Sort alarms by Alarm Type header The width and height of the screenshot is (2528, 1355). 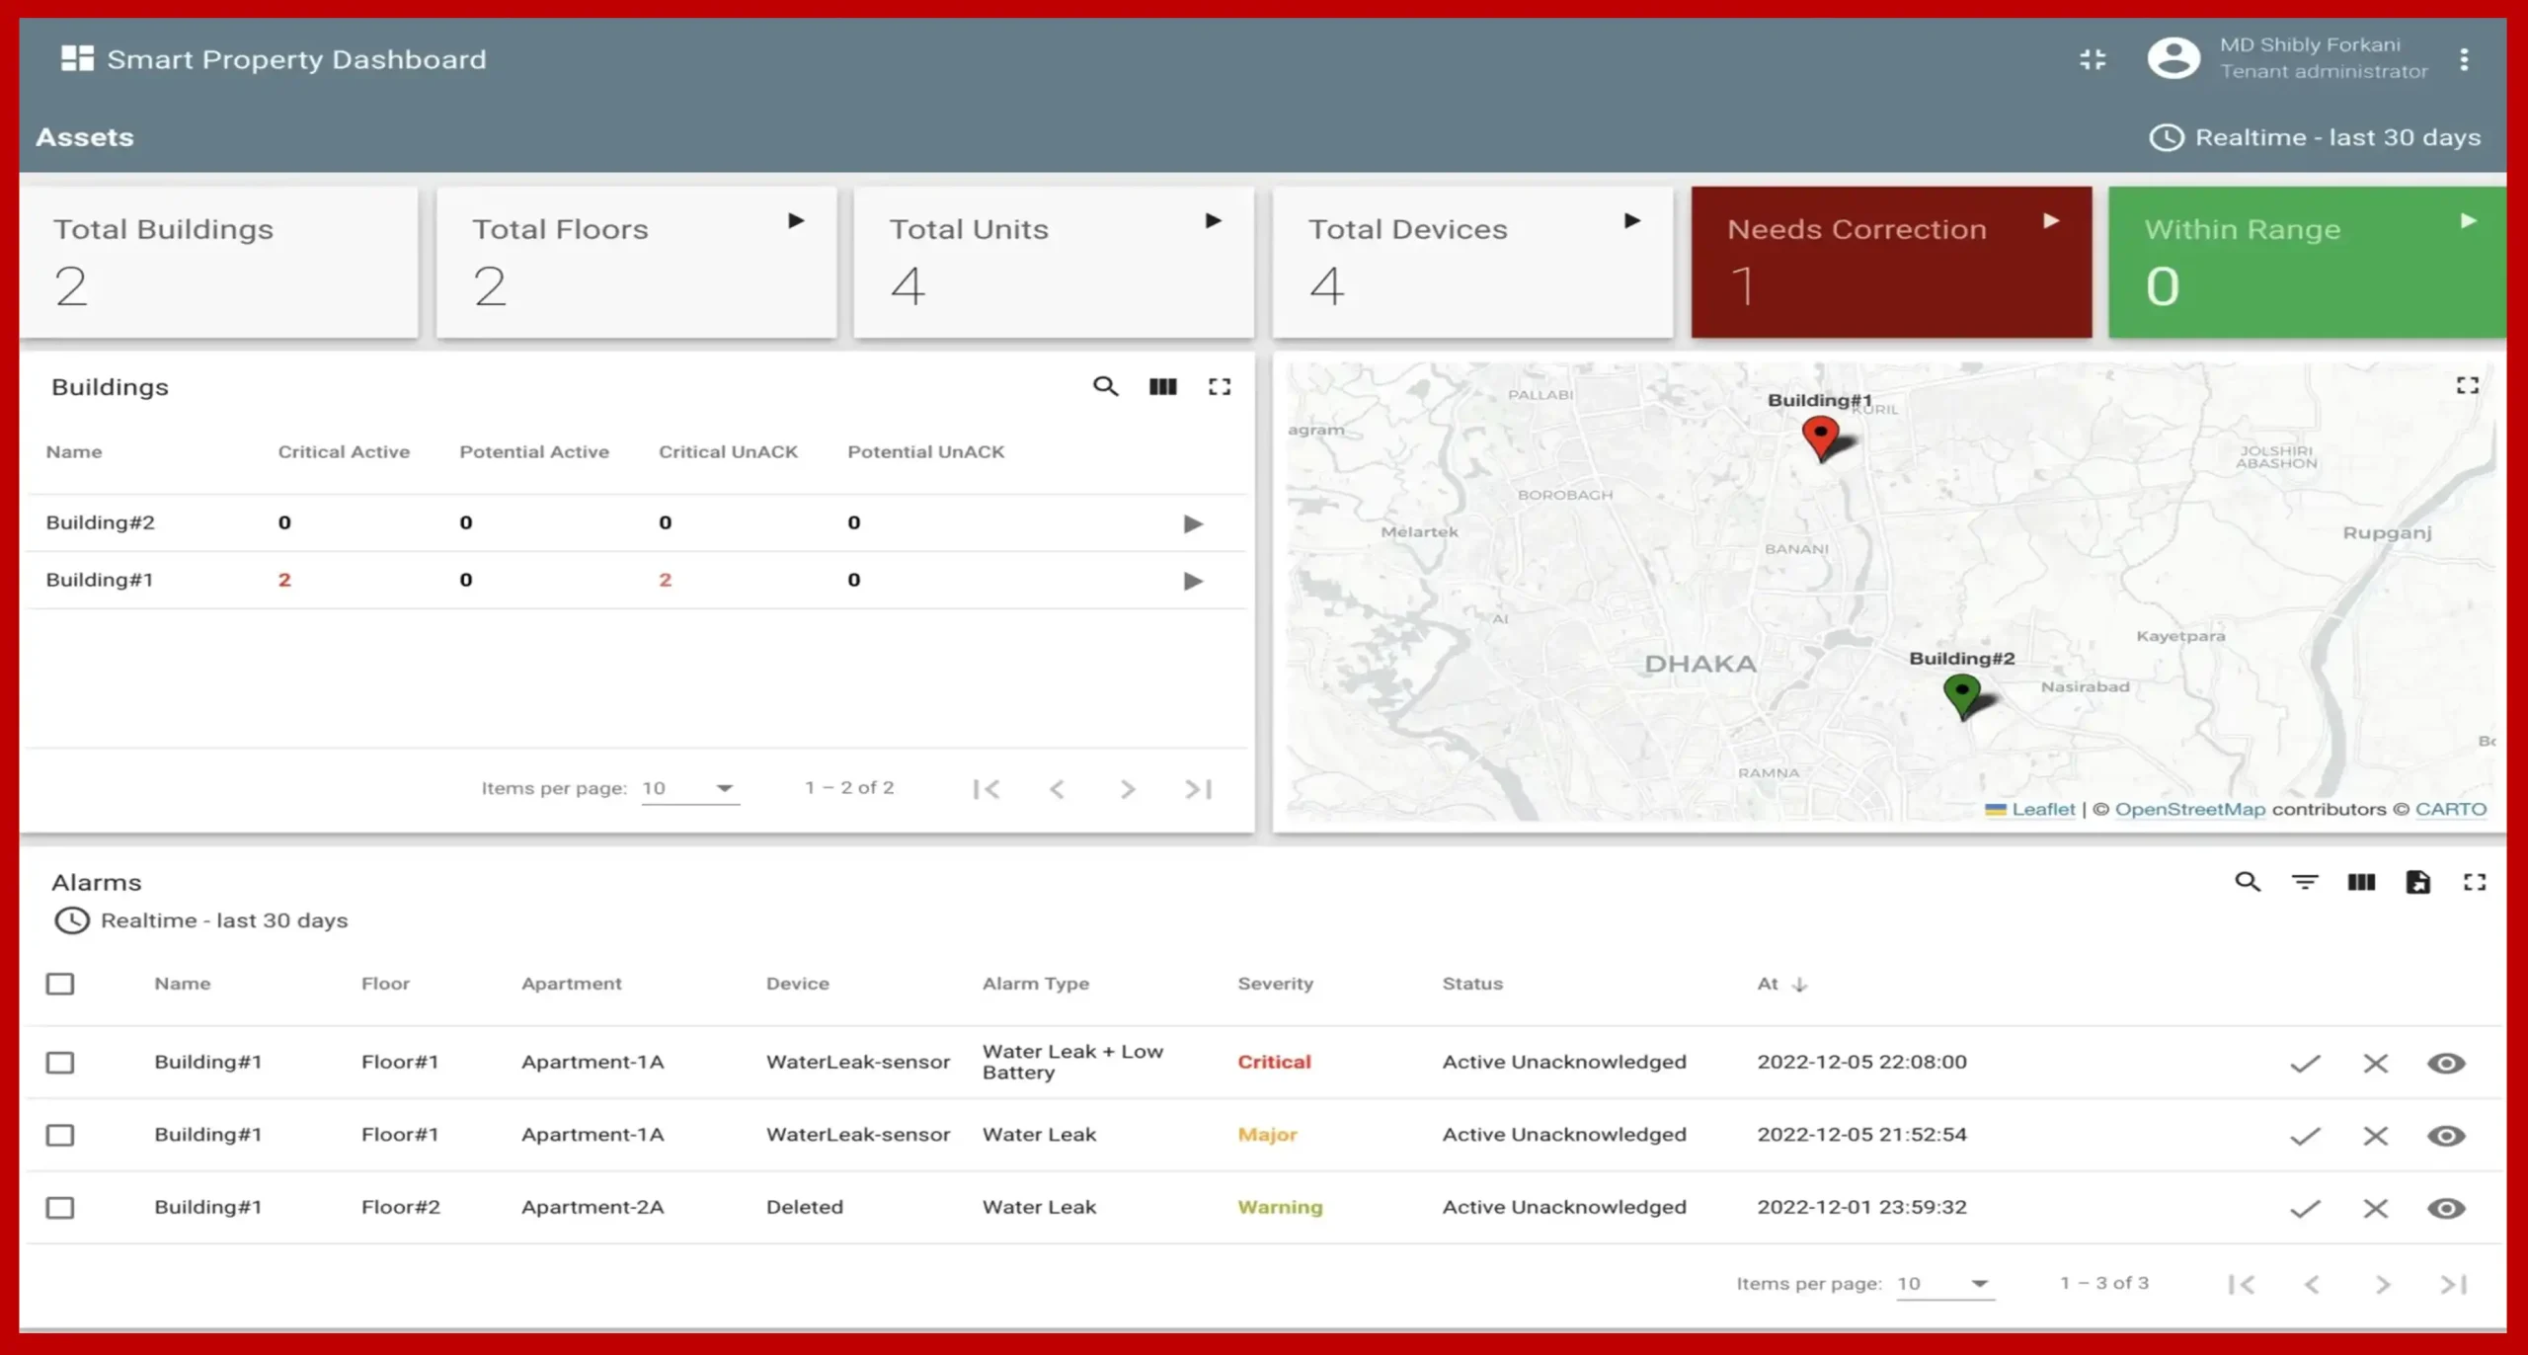(x=1035, y=984)
